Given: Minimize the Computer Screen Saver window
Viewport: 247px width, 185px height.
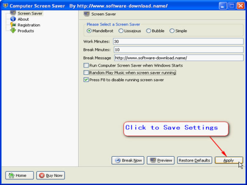Looking at the screenshot, I should [223, 6].
